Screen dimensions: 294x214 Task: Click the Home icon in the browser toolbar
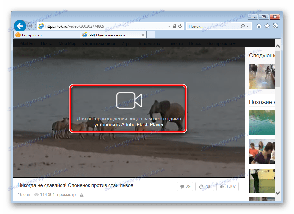(259, 26)
